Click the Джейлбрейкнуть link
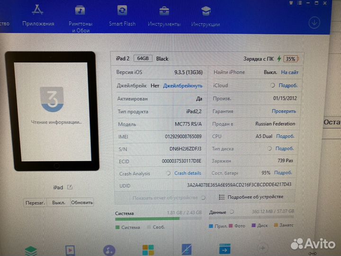This screenshot has width=341, height=256. click(183, 86)
